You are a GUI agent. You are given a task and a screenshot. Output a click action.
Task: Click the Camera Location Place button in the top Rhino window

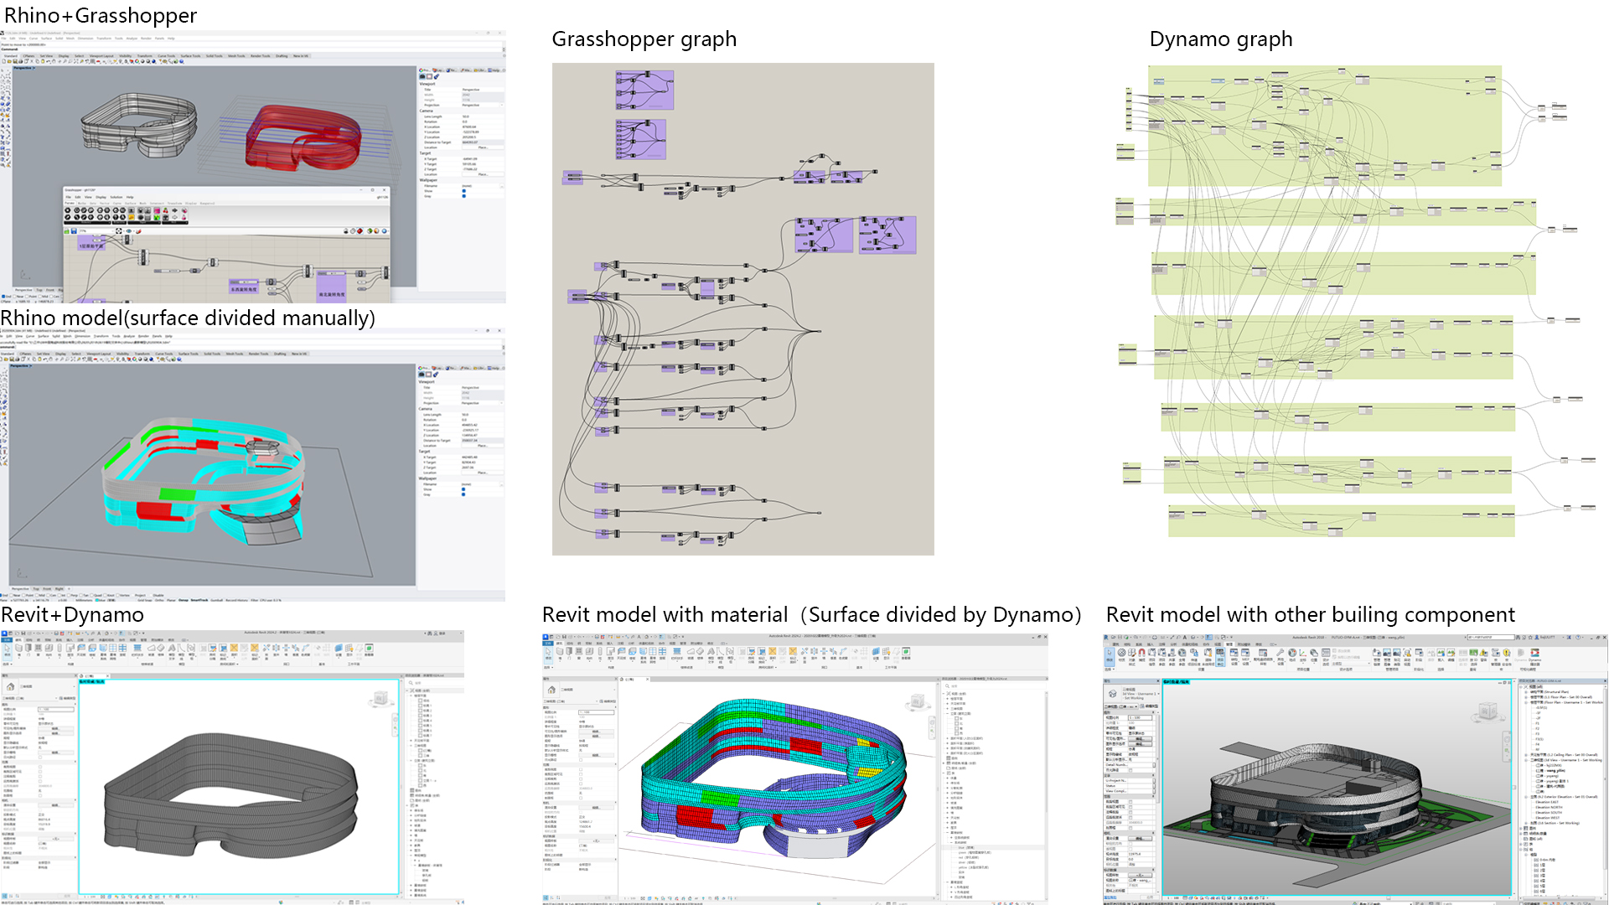tap(484, 147)
